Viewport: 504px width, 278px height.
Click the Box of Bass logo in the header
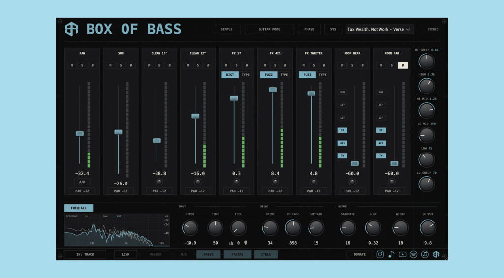[71, 29]
